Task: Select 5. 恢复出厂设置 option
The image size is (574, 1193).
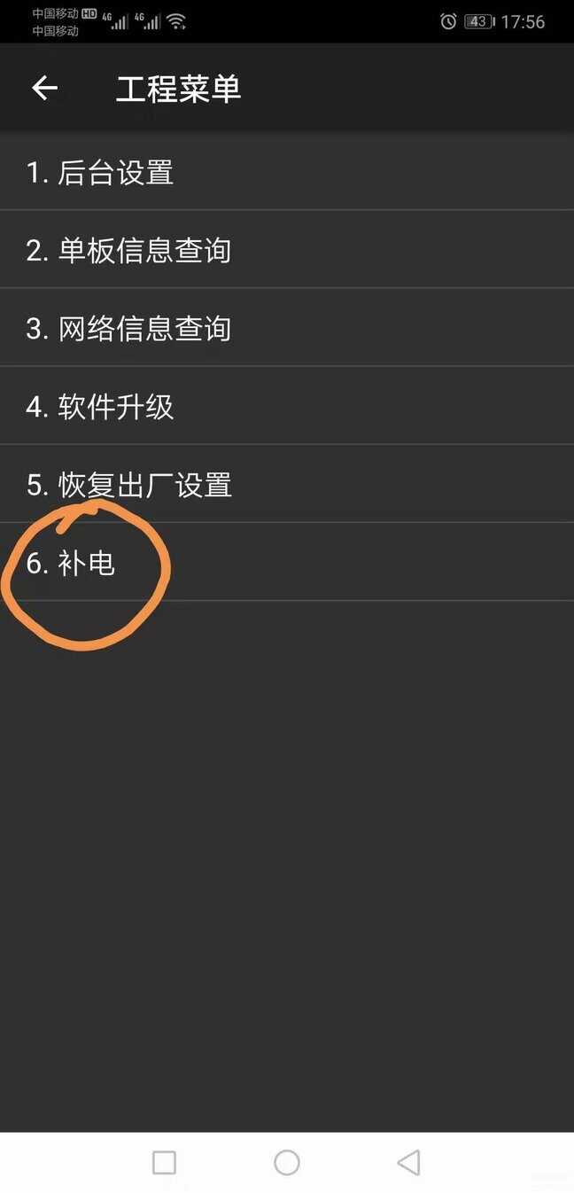Action: 287,484
